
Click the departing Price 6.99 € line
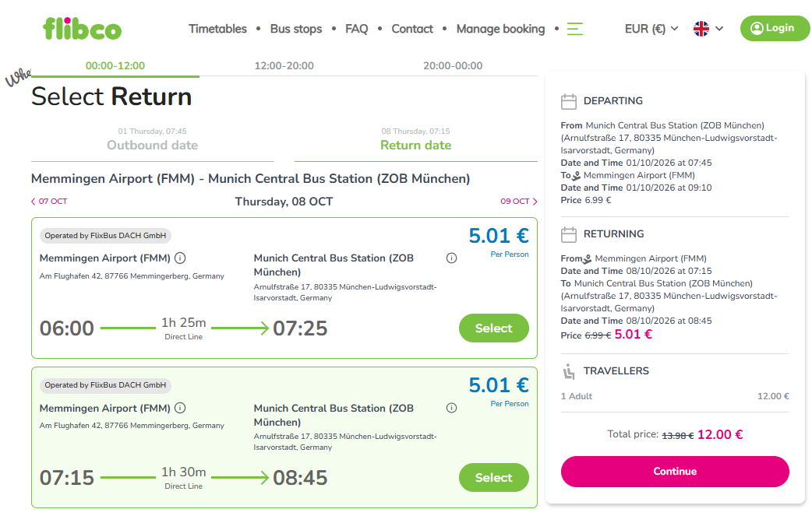pyautogui.click(x=586, y=200)
